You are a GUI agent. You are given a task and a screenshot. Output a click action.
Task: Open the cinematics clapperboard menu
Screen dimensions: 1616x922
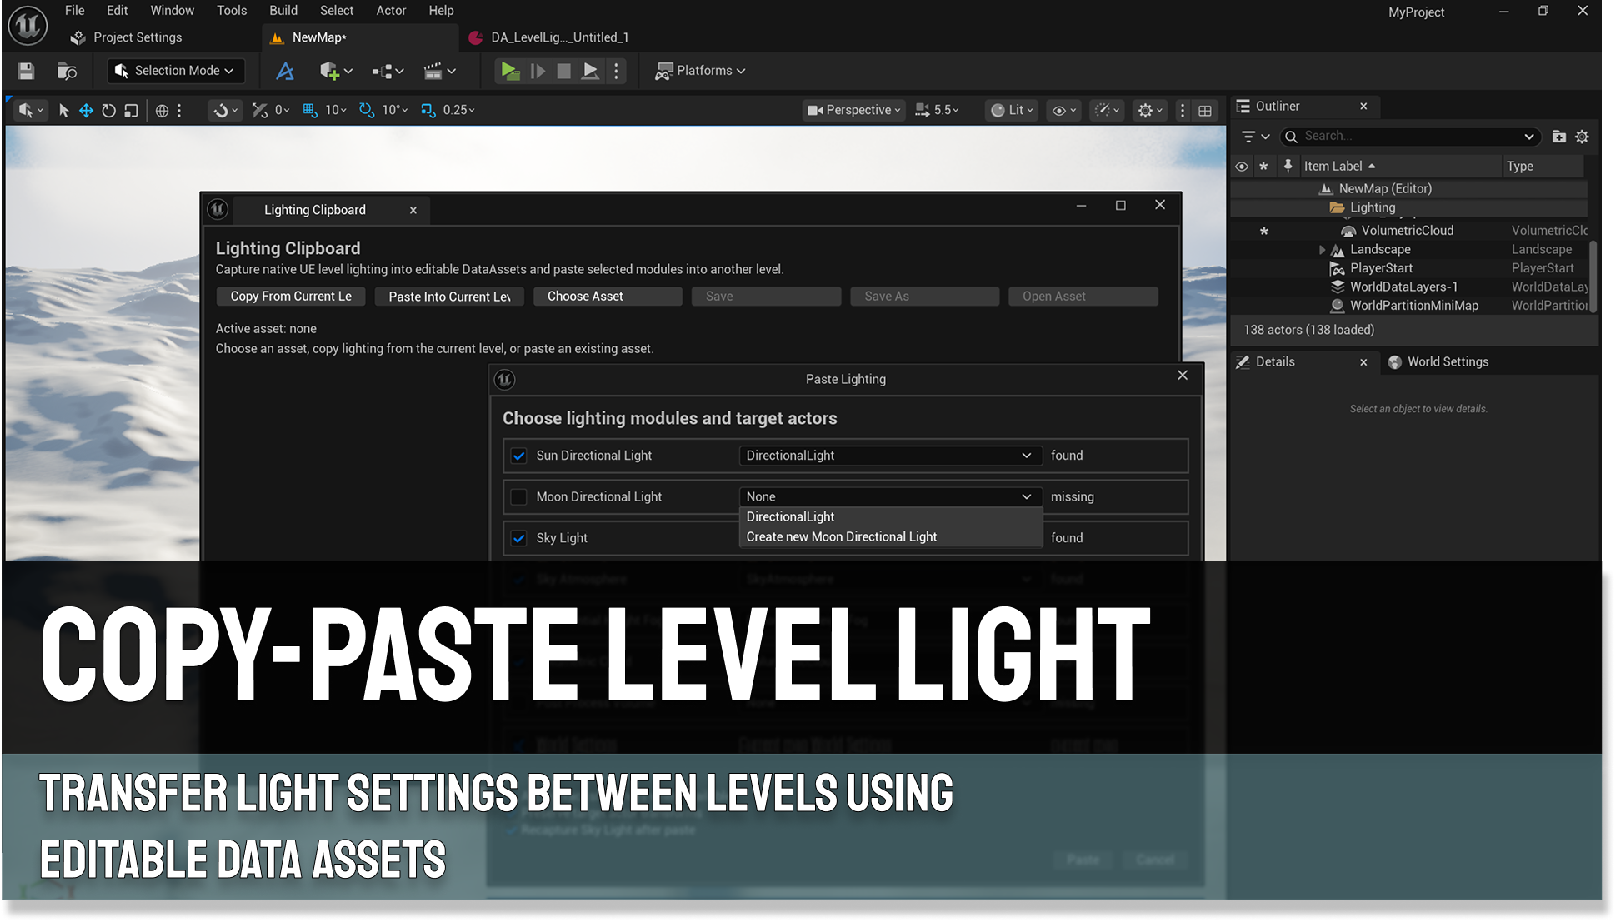click(x=440, y=71)
